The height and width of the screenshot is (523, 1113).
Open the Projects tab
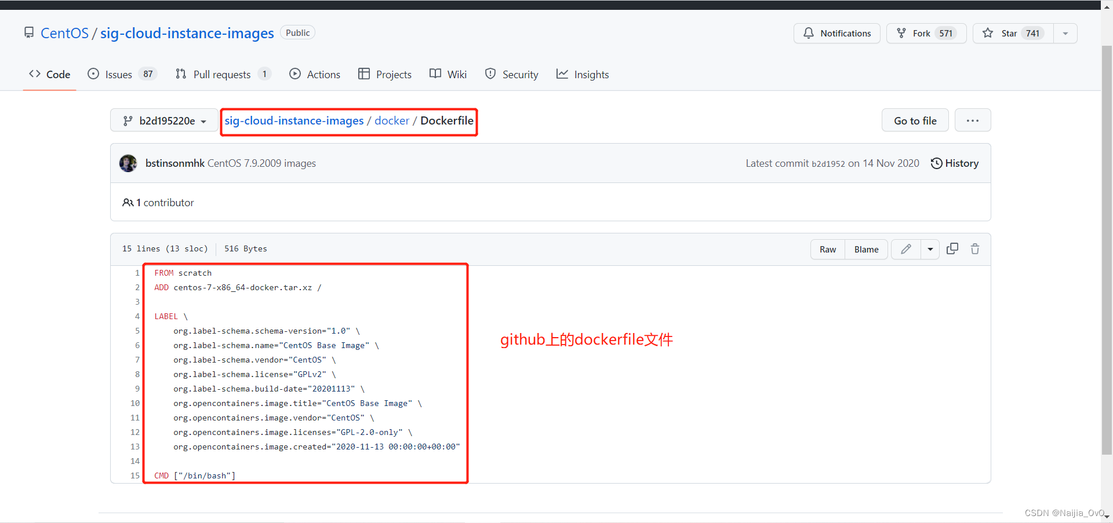[385, 74]
